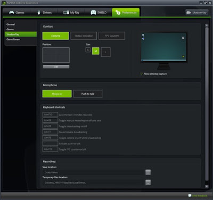Browse for the Temporary files location
Image resolution: width=213 pixels, height=200 pixels.
click(148, 182)
